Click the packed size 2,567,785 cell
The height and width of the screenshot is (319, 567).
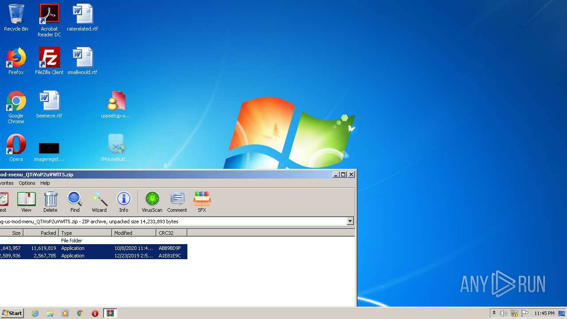[45, 256]
